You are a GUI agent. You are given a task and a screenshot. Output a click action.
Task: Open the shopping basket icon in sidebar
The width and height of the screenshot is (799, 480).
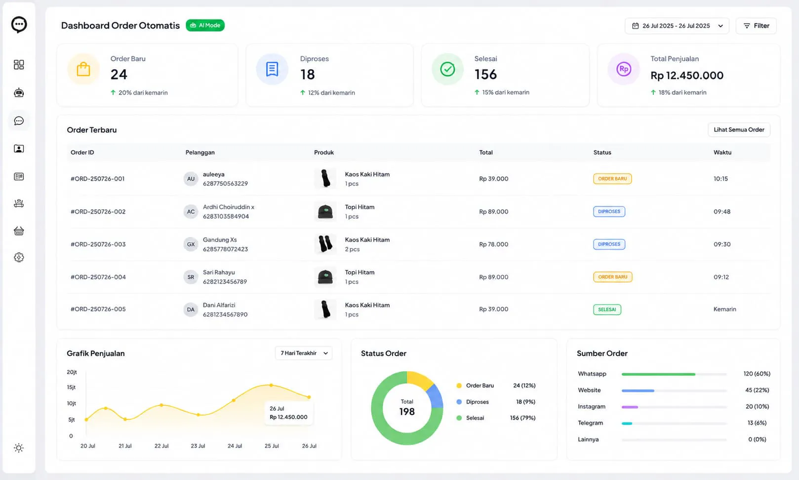pyautogui.click(x=19, y=231)
